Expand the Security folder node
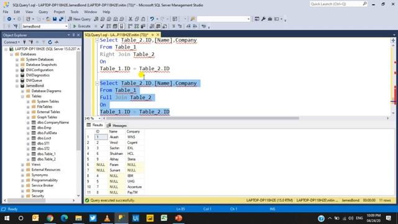Image resolution: width=398 pixels, height=224 pixels. tap(22, 197)
